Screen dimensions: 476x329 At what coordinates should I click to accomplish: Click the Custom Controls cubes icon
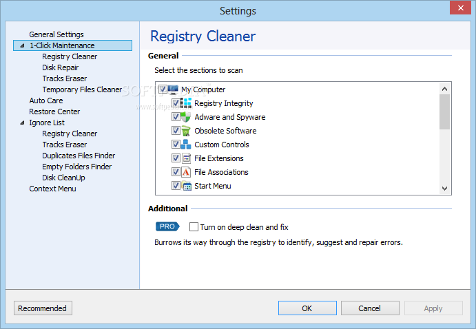click(x=186, y=145)
